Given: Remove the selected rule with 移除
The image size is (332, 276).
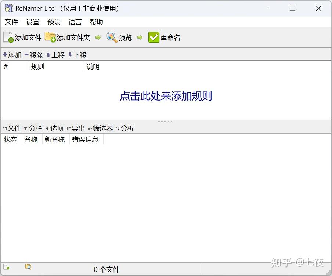Looking at the screenshot, I should 34,55.
